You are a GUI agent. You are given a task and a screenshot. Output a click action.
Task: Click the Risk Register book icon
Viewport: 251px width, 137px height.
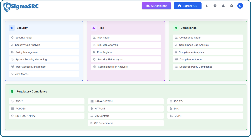point(94,52)
